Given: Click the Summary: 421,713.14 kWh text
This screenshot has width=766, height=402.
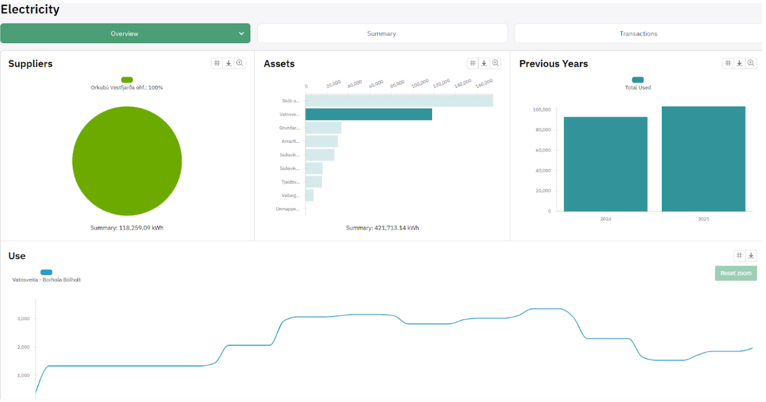Looking at the screenshot, I should (382, 227).
